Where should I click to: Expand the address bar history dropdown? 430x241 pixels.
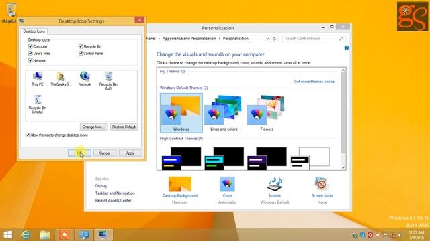click(267, 39)
